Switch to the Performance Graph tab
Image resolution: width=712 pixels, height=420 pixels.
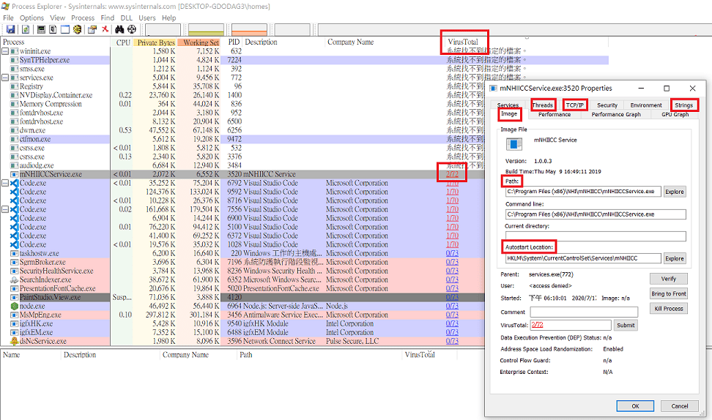(x=616, y=115)
